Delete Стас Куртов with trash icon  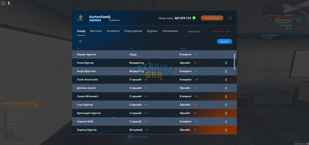coord(226,105)
